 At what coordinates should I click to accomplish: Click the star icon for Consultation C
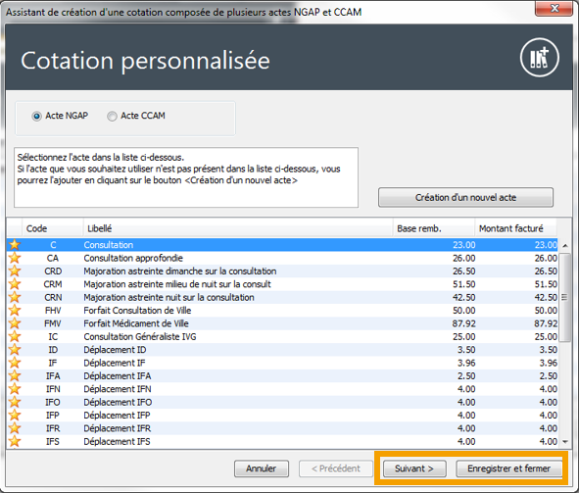(x=15, y=245)
